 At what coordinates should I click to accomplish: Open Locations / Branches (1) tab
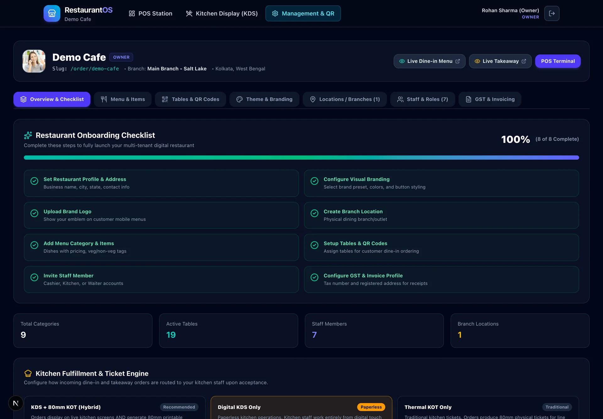[345, 99]
